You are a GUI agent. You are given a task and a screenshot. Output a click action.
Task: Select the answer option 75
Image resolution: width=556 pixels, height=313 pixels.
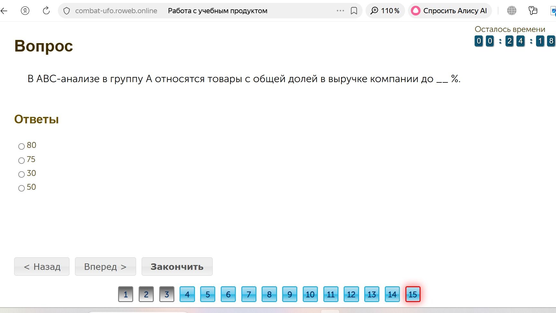[22, 160]
